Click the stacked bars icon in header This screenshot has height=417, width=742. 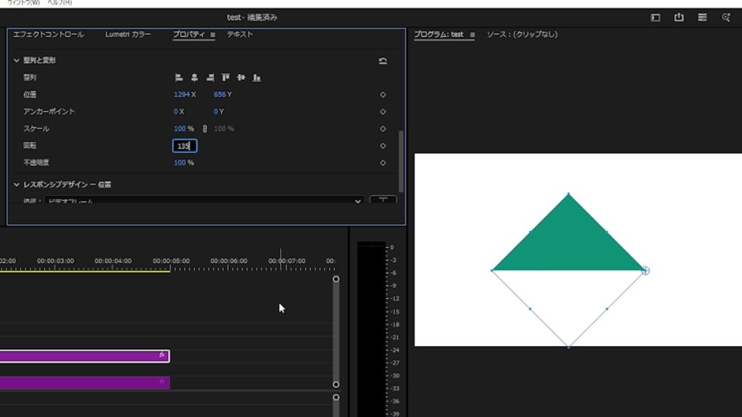(x=702, y=17)
